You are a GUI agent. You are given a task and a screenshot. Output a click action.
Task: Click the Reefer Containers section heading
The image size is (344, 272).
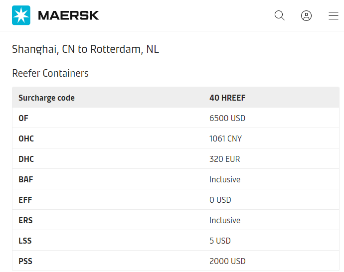pos(50,73)
